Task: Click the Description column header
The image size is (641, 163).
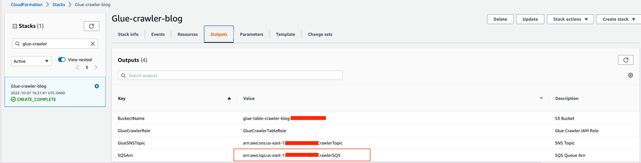Action: point(567,98)
